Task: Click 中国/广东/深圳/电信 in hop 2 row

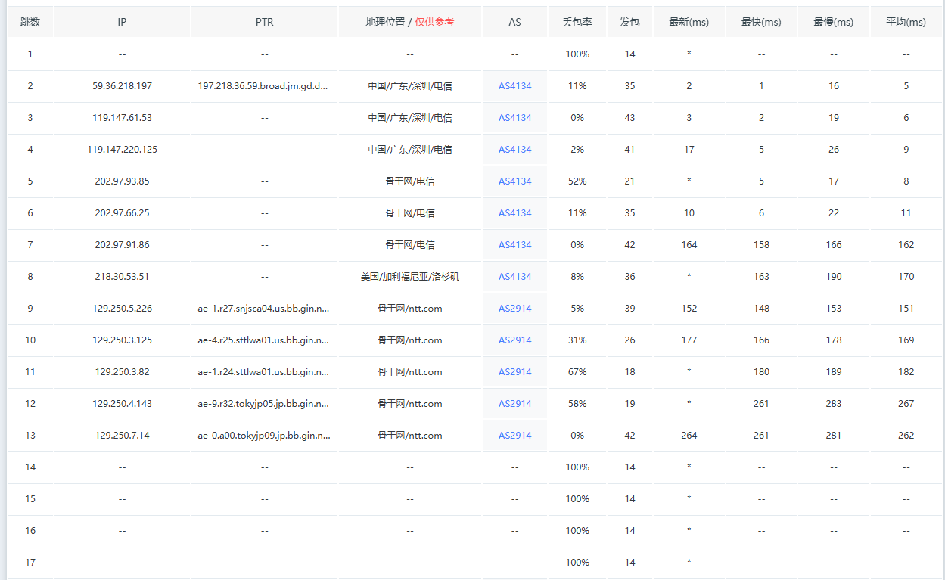Action: tap(409, 86)
